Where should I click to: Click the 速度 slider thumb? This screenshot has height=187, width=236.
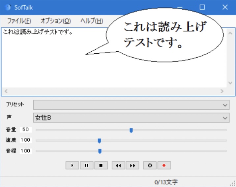99,141
